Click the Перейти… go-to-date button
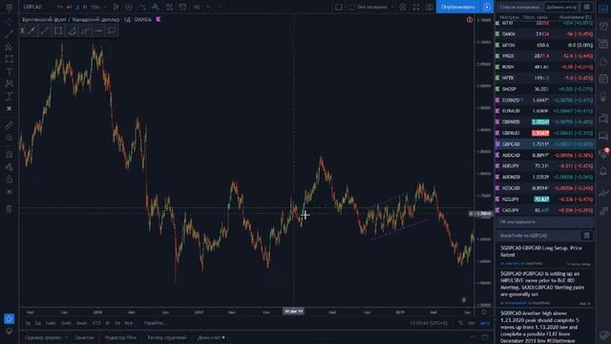The image size is (611, 344). (x=155, y=323)
